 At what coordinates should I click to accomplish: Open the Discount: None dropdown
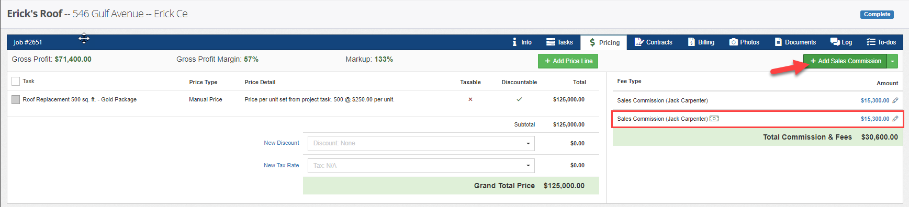point(421,143)
